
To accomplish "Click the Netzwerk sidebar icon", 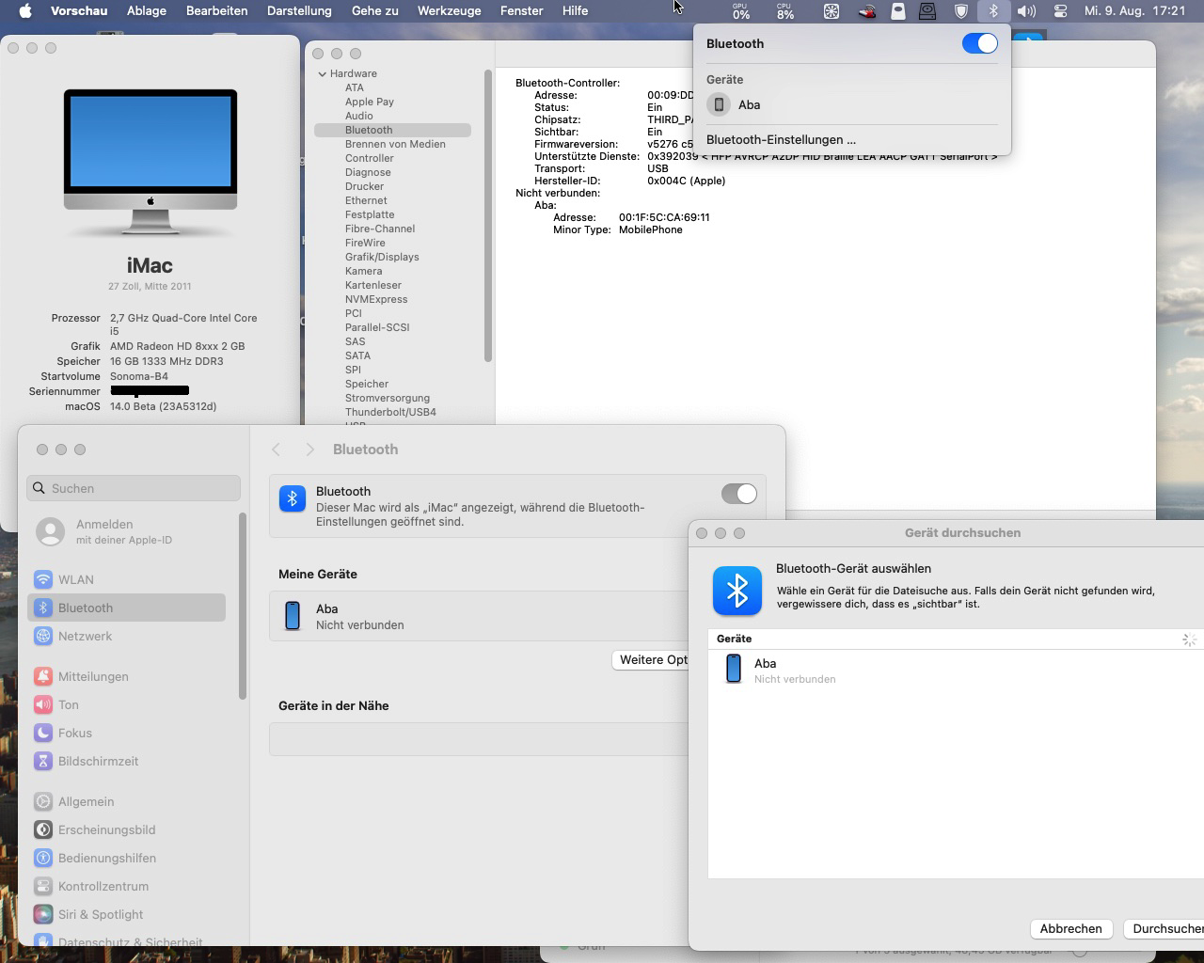I will pos(42,636).
